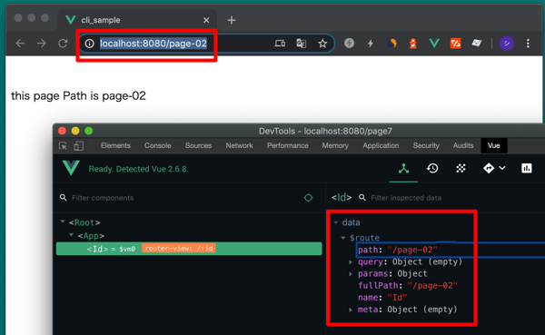Close the cli_sample tab
The width and height of the screenshot is (545, 335).
(x=206, y=21)
